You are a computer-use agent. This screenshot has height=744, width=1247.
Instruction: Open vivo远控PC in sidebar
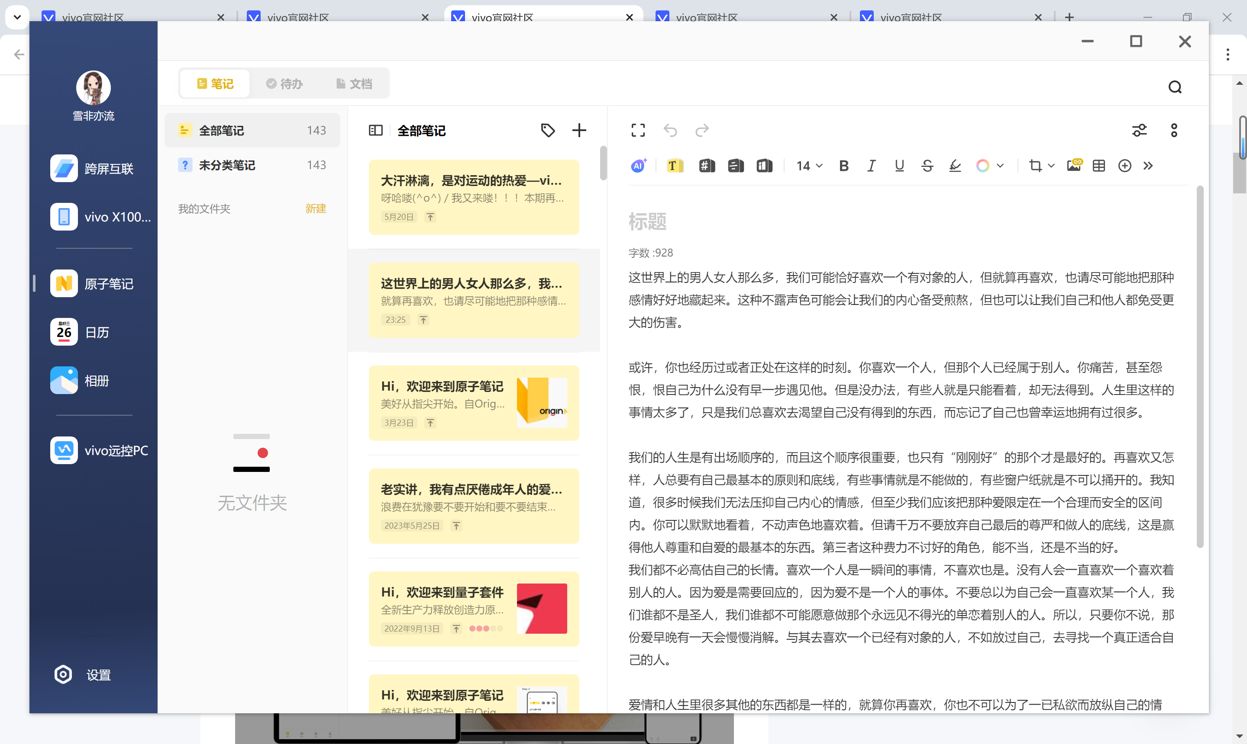point(99,450)
